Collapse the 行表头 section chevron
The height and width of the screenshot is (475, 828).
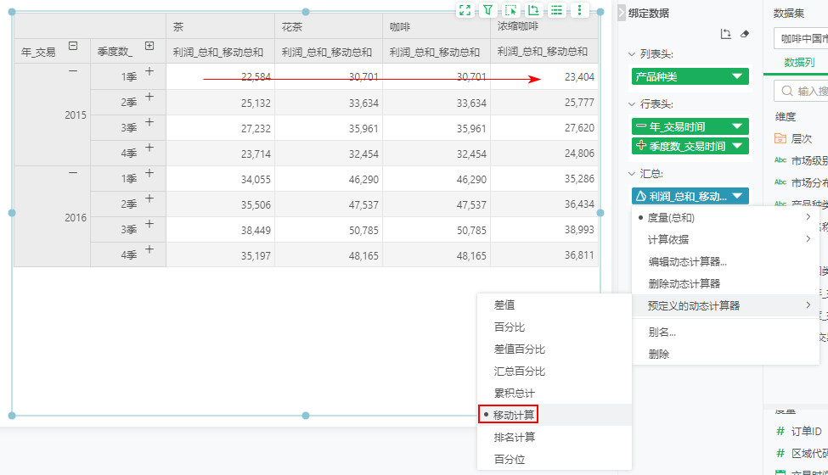(632, 103)
